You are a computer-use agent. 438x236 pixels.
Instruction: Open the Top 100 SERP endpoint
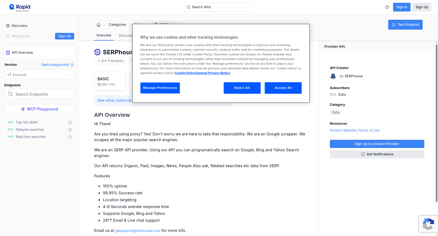pyautogui.click(x=27, y=123)
